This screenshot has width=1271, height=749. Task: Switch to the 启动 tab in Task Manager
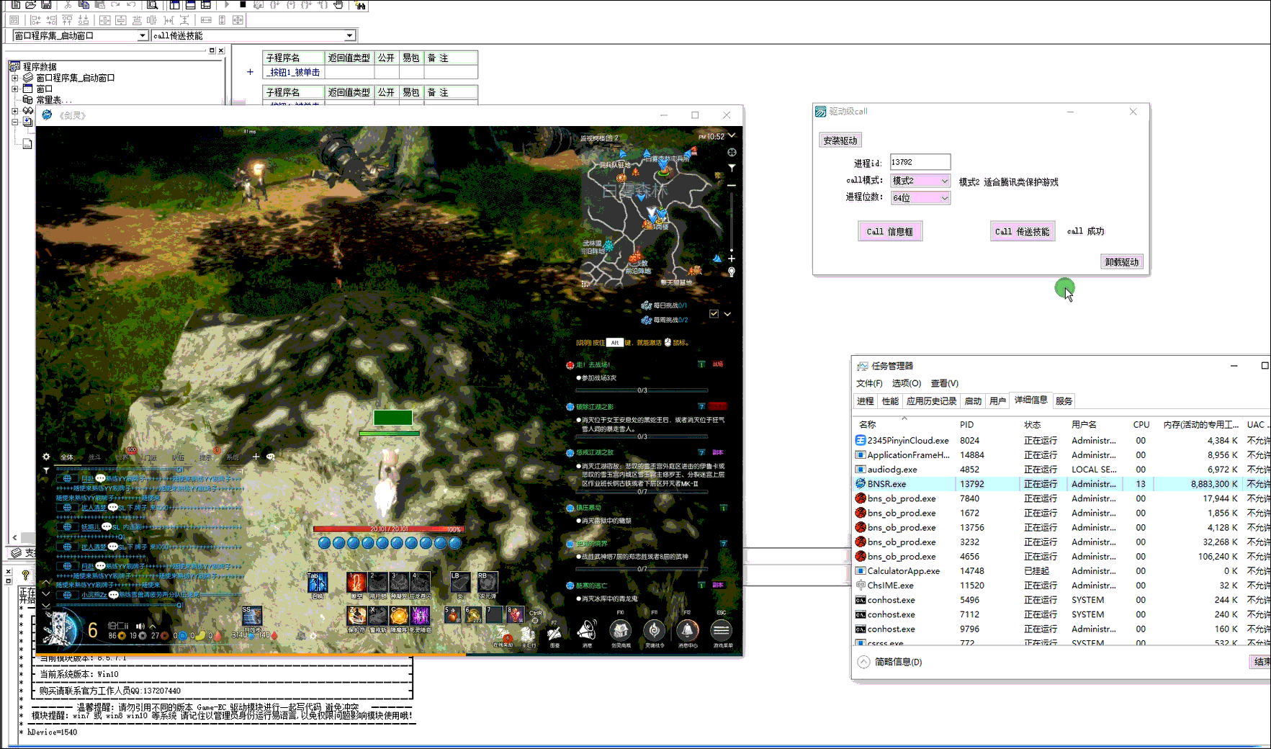coord(973,401)
